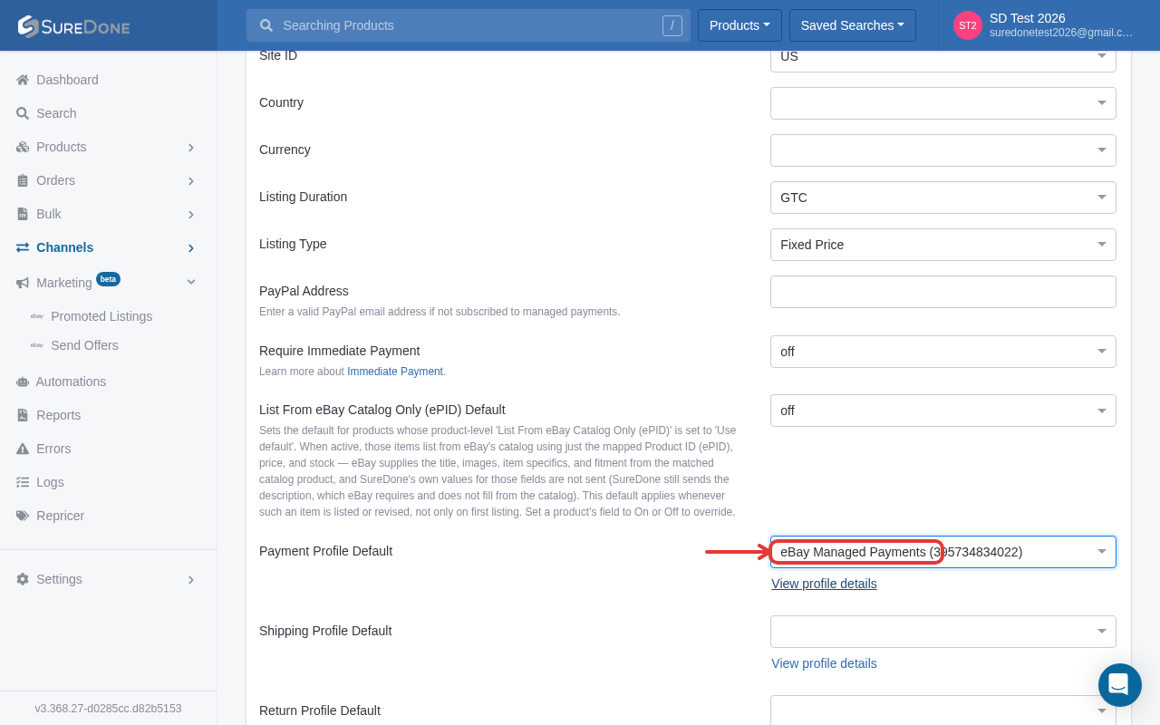Expand the Settings sidebar submenu chevron
This screenshot has height=725, width=1160.
coord(191,579)
